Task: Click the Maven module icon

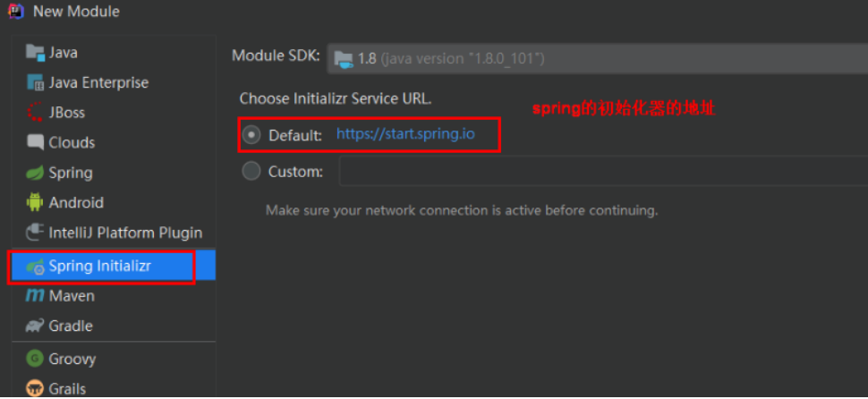Action: 35,296
